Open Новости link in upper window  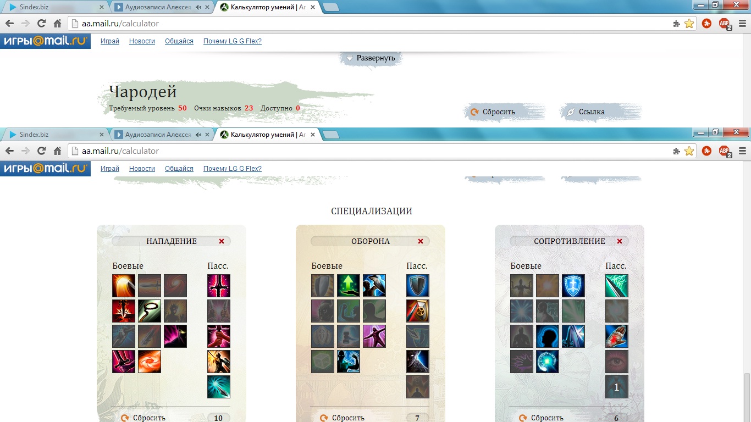point(142,41)
